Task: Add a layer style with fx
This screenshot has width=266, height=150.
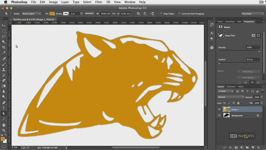Action: pos(230,148)
